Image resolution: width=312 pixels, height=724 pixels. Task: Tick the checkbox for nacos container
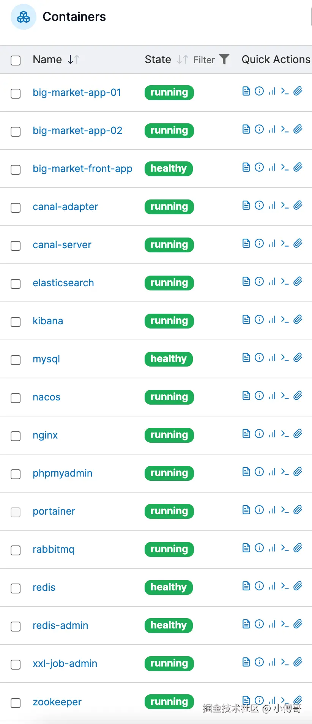(16, 398)
